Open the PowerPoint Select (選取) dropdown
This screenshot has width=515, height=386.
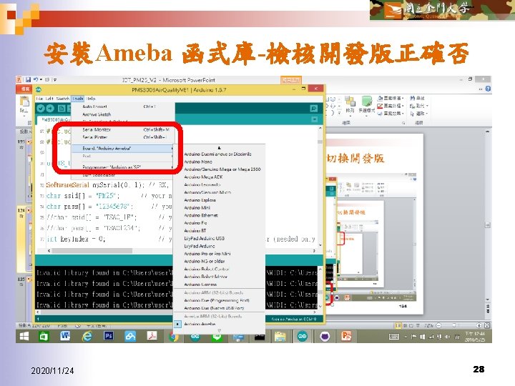pos(418,114)
